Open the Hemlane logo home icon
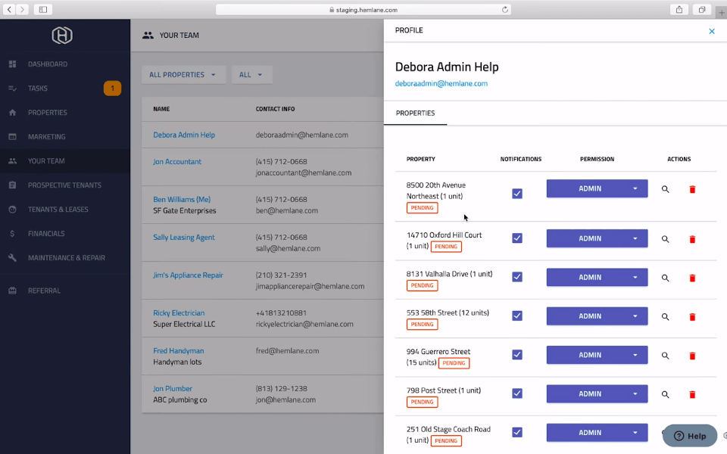 pos(62,36)
